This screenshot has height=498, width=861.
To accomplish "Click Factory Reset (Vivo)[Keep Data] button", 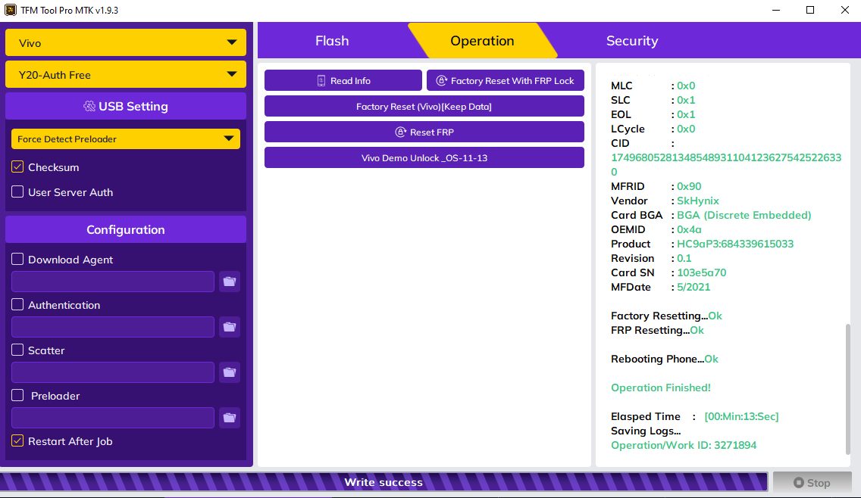I will [424, 107].
